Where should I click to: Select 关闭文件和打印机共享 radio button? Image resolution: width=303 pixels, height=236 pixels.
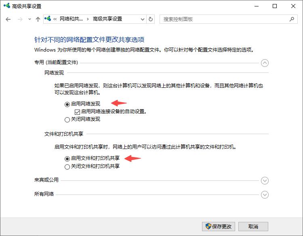pyautogui.click(x=67, y=167)
